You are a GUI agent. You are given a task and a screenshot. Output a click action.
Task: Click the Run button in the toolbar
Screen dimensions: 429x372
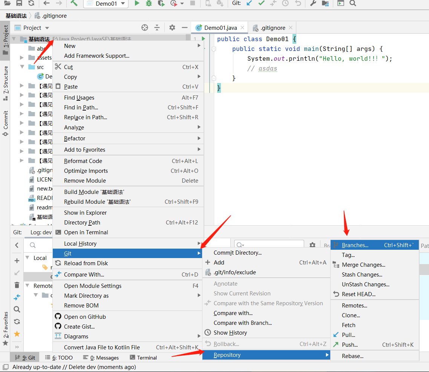pos(137,3)
